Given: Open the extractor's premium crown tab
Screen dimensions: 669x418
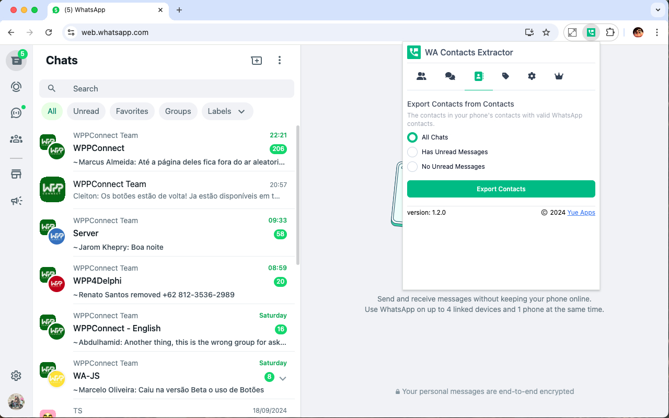Looking at the screenshot, I should click(x=559, y=76).
